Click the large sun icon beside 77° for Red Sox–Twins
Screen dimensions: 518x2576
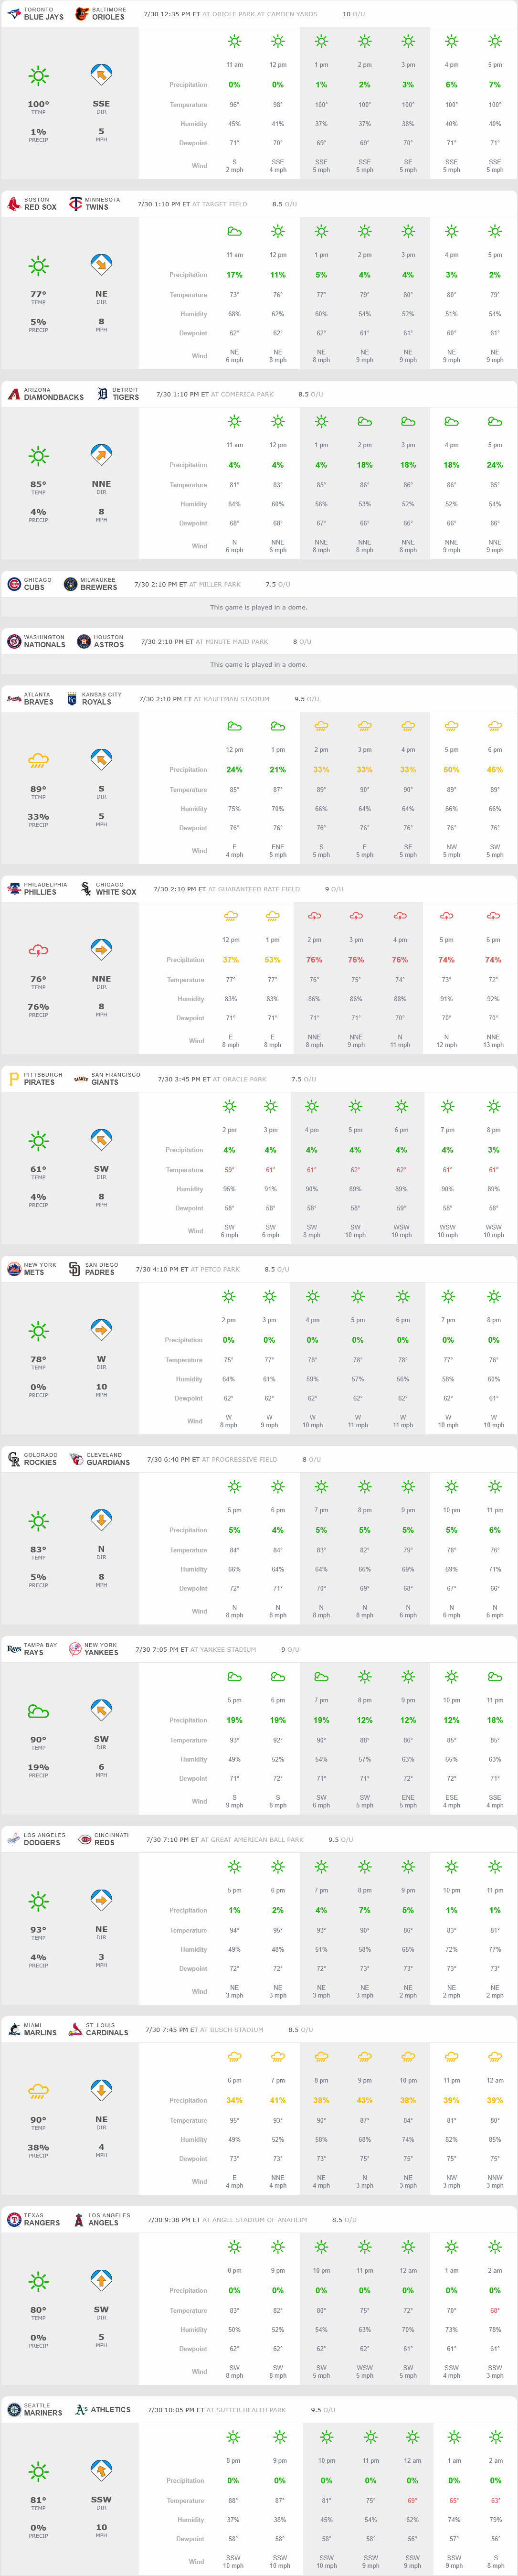38,266
